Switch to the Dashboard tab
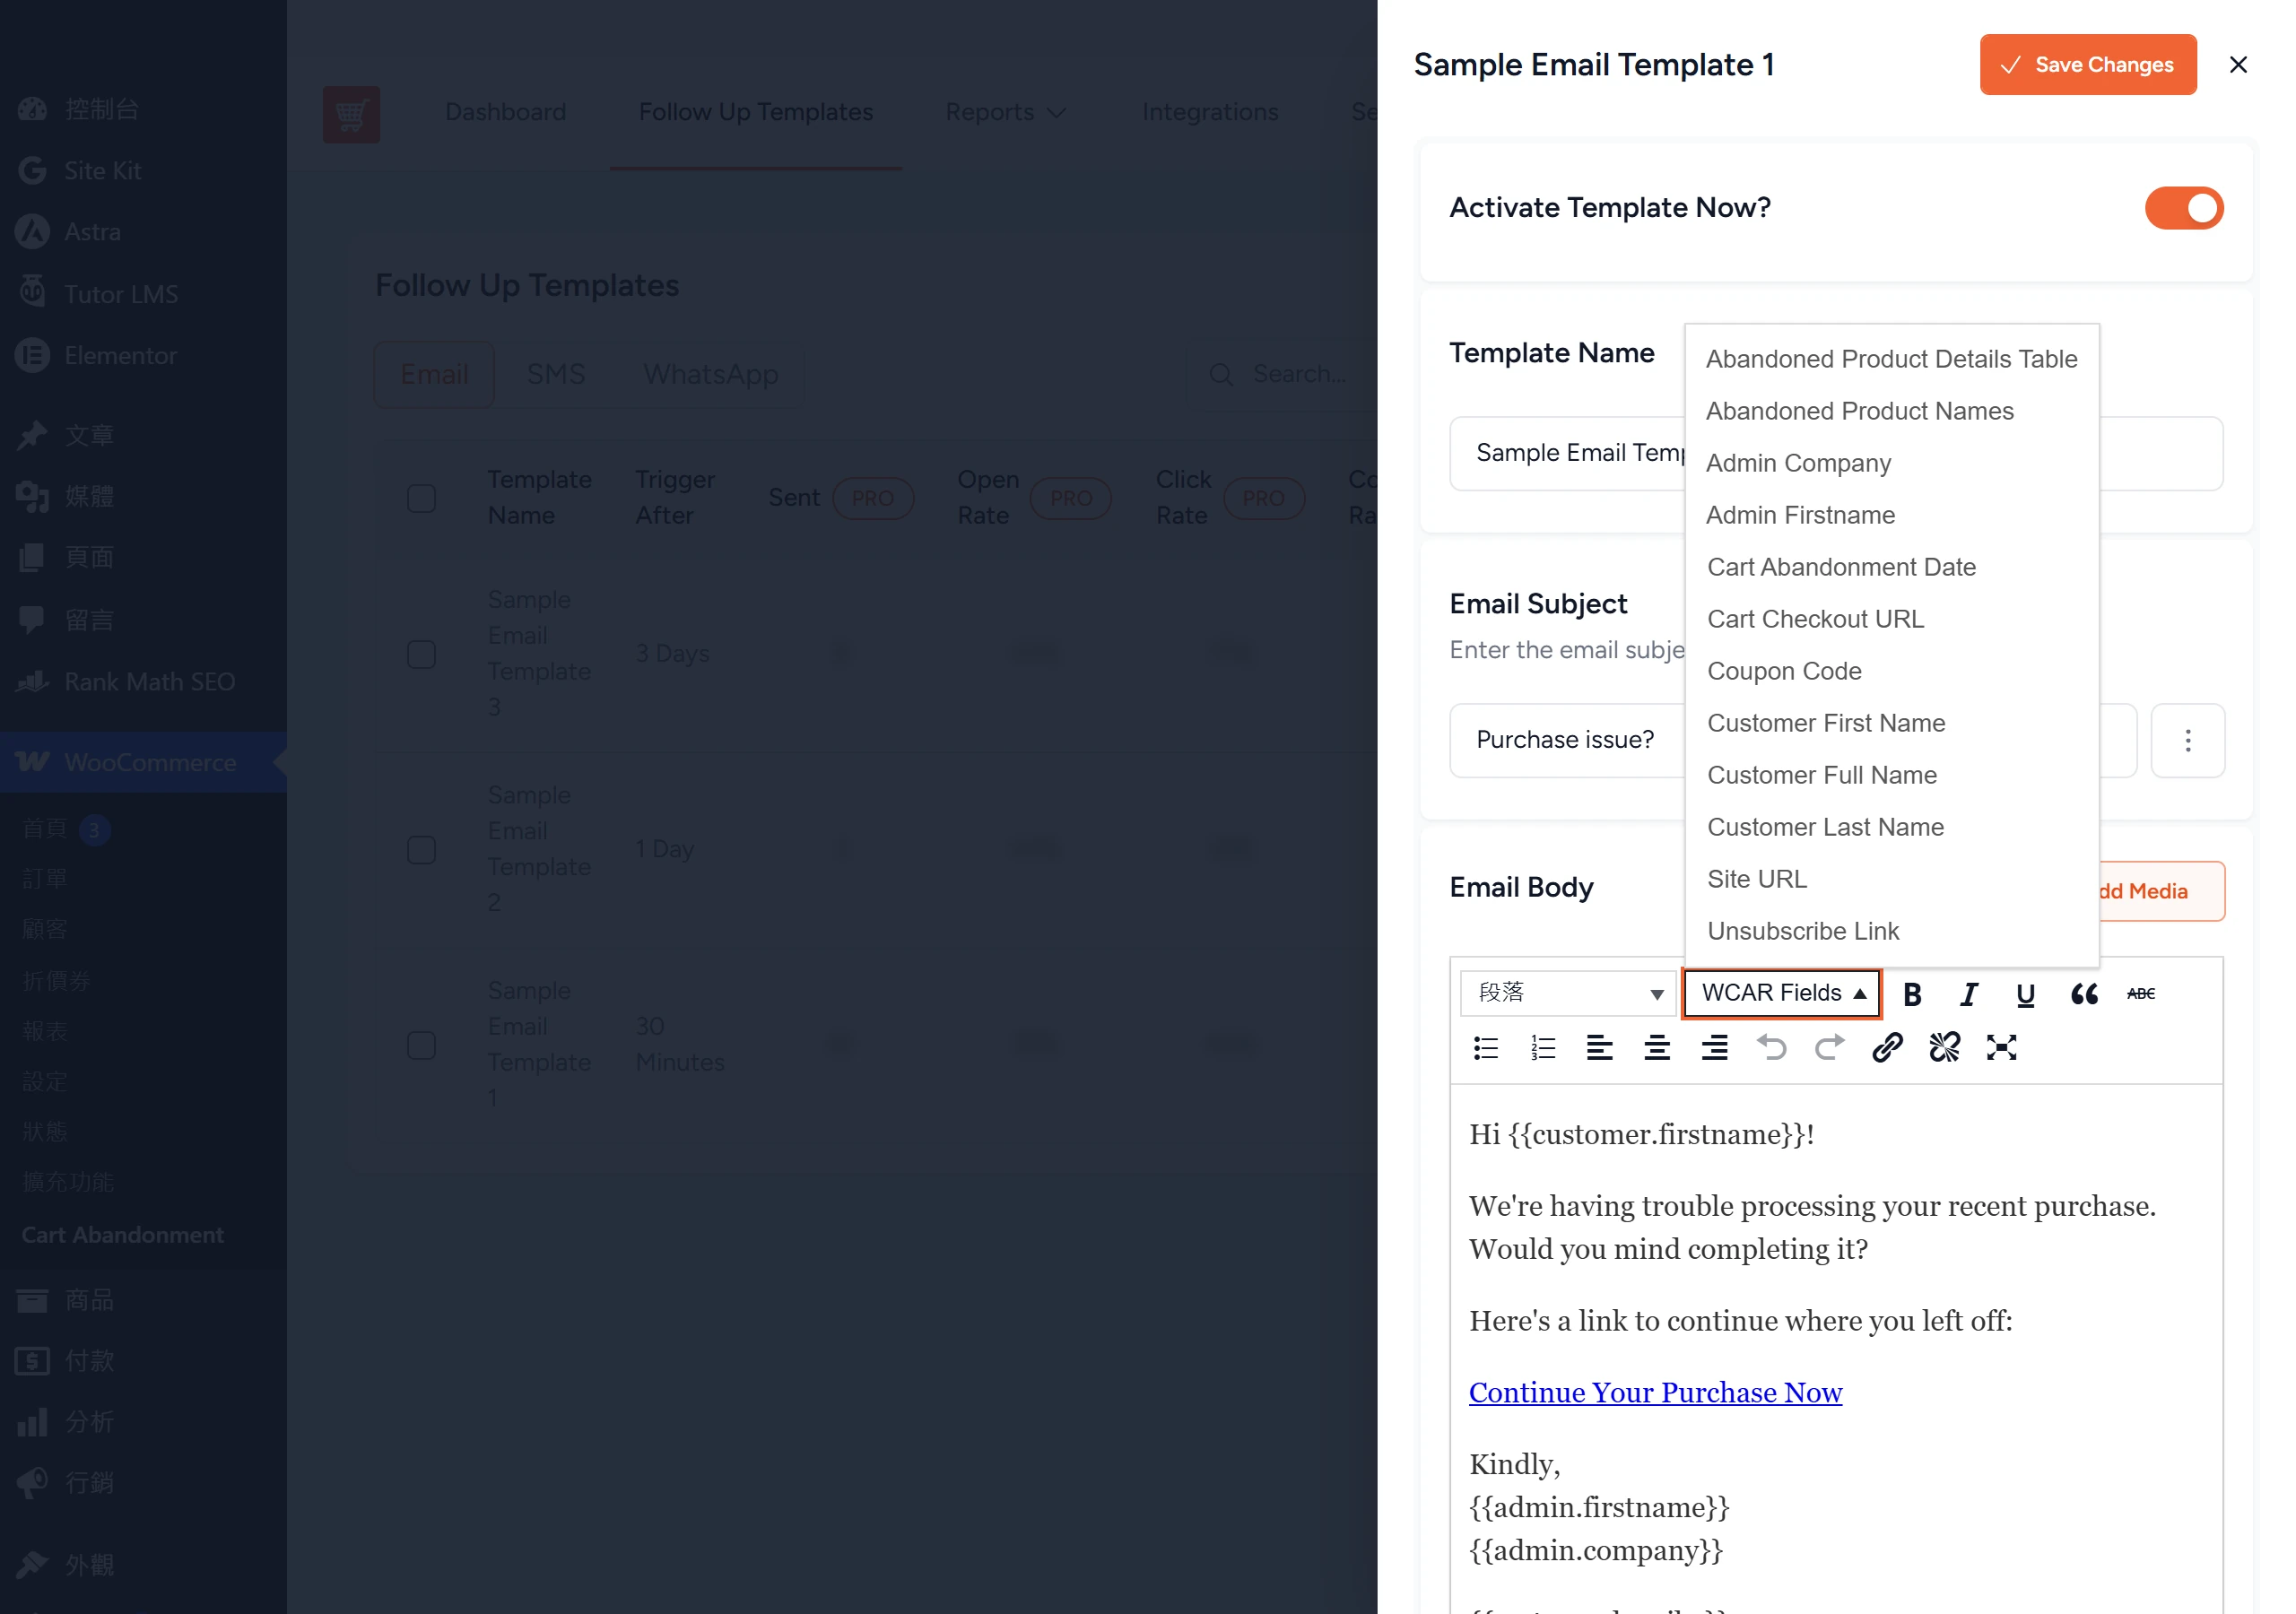 coord(505,112)
